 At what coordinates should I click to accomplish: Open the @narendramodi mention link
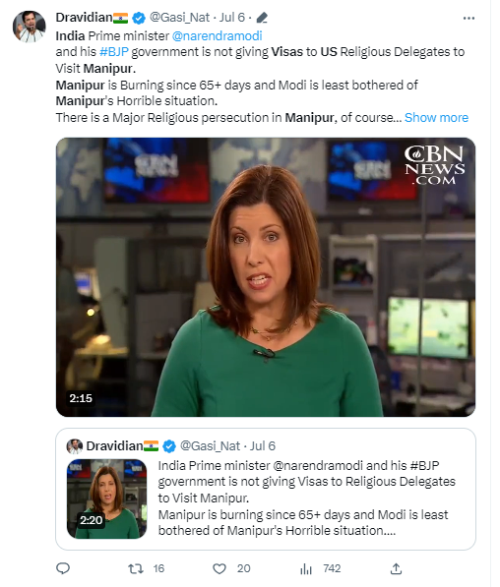click(x=217, y=36)
